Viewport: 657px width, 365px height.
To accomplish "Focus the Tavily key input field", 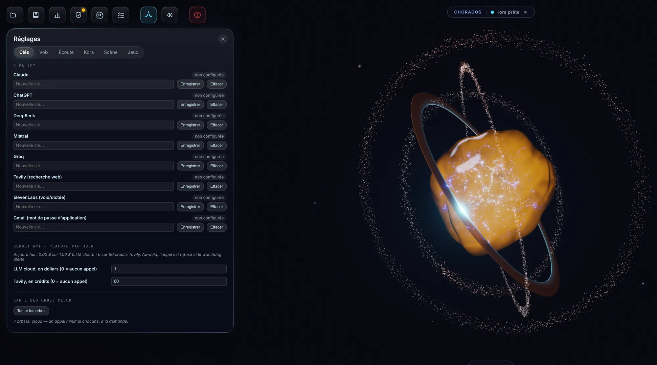I will click(94, 186).
